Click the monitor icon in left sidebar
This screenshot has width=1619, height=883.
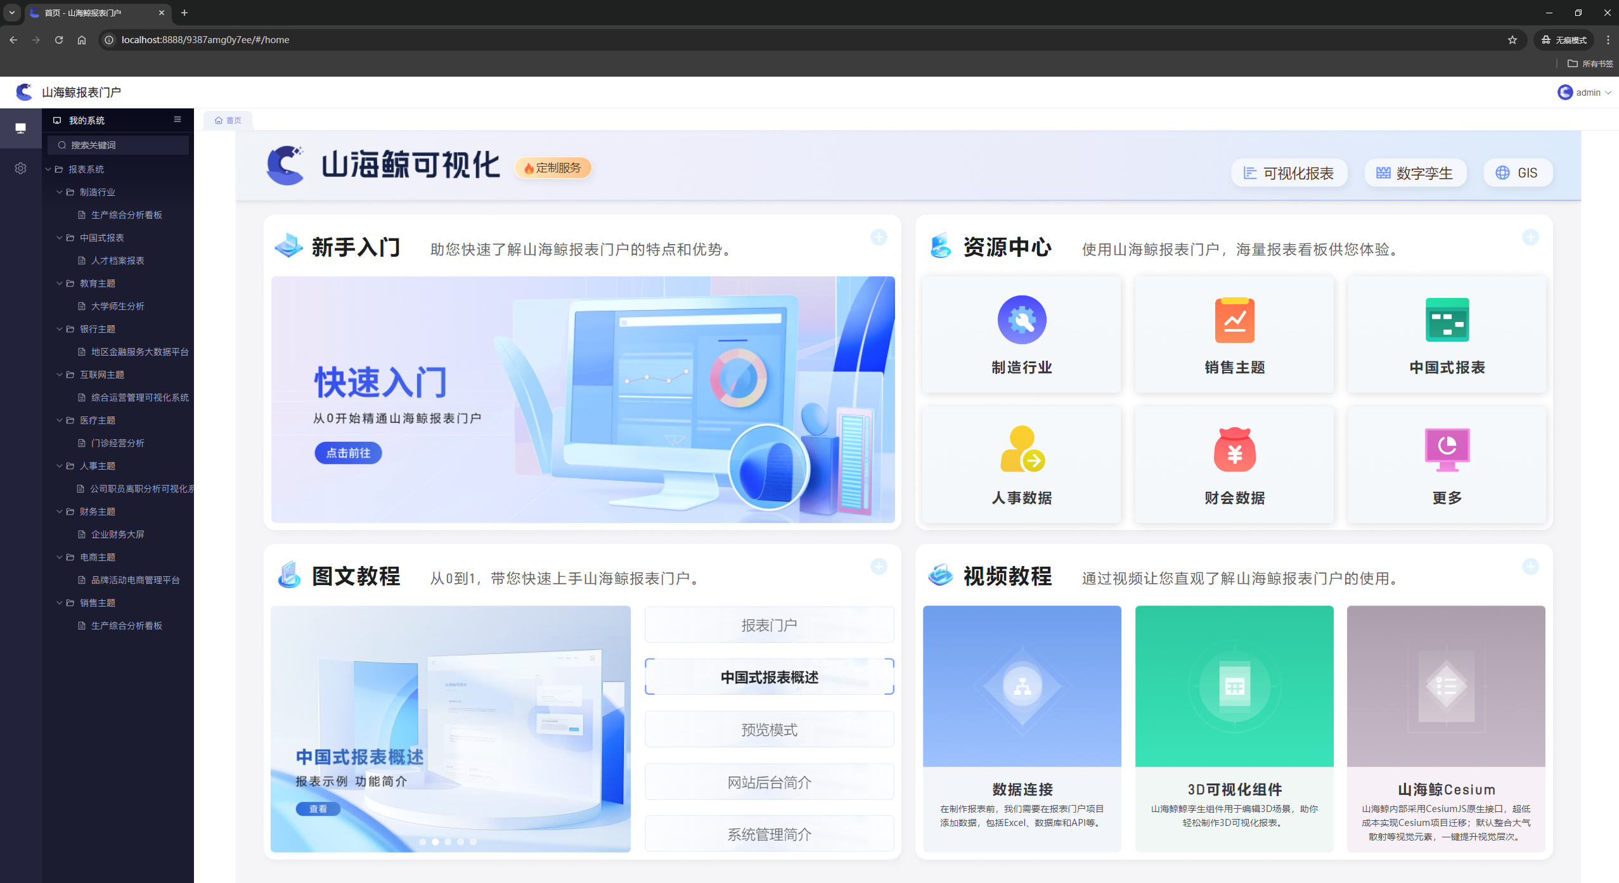20,128
